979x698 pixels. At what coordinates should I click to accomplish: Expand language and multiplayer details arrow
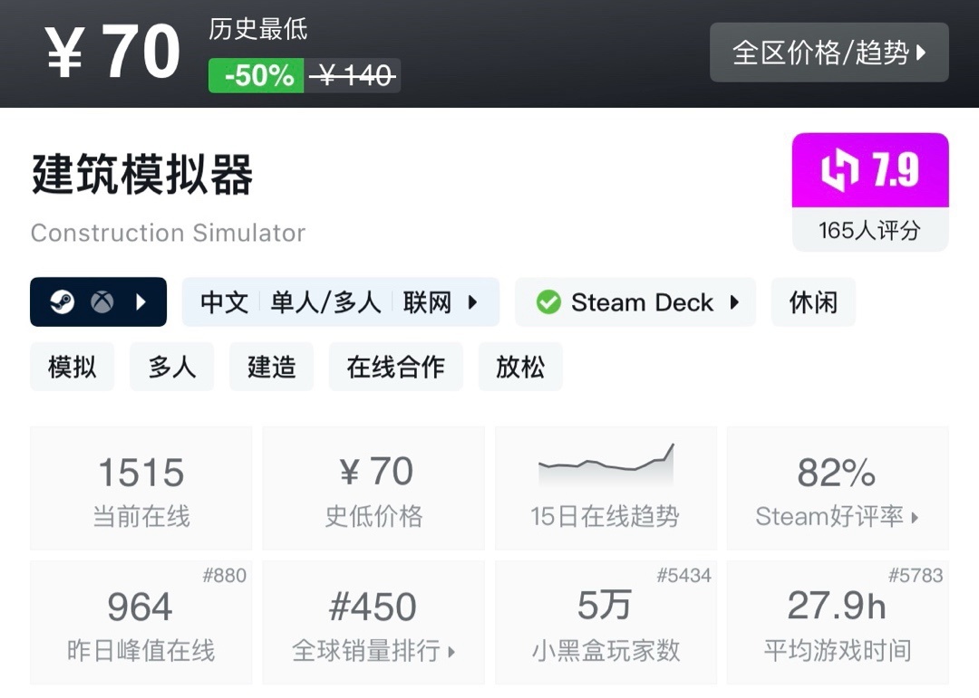tap(472, 302)
